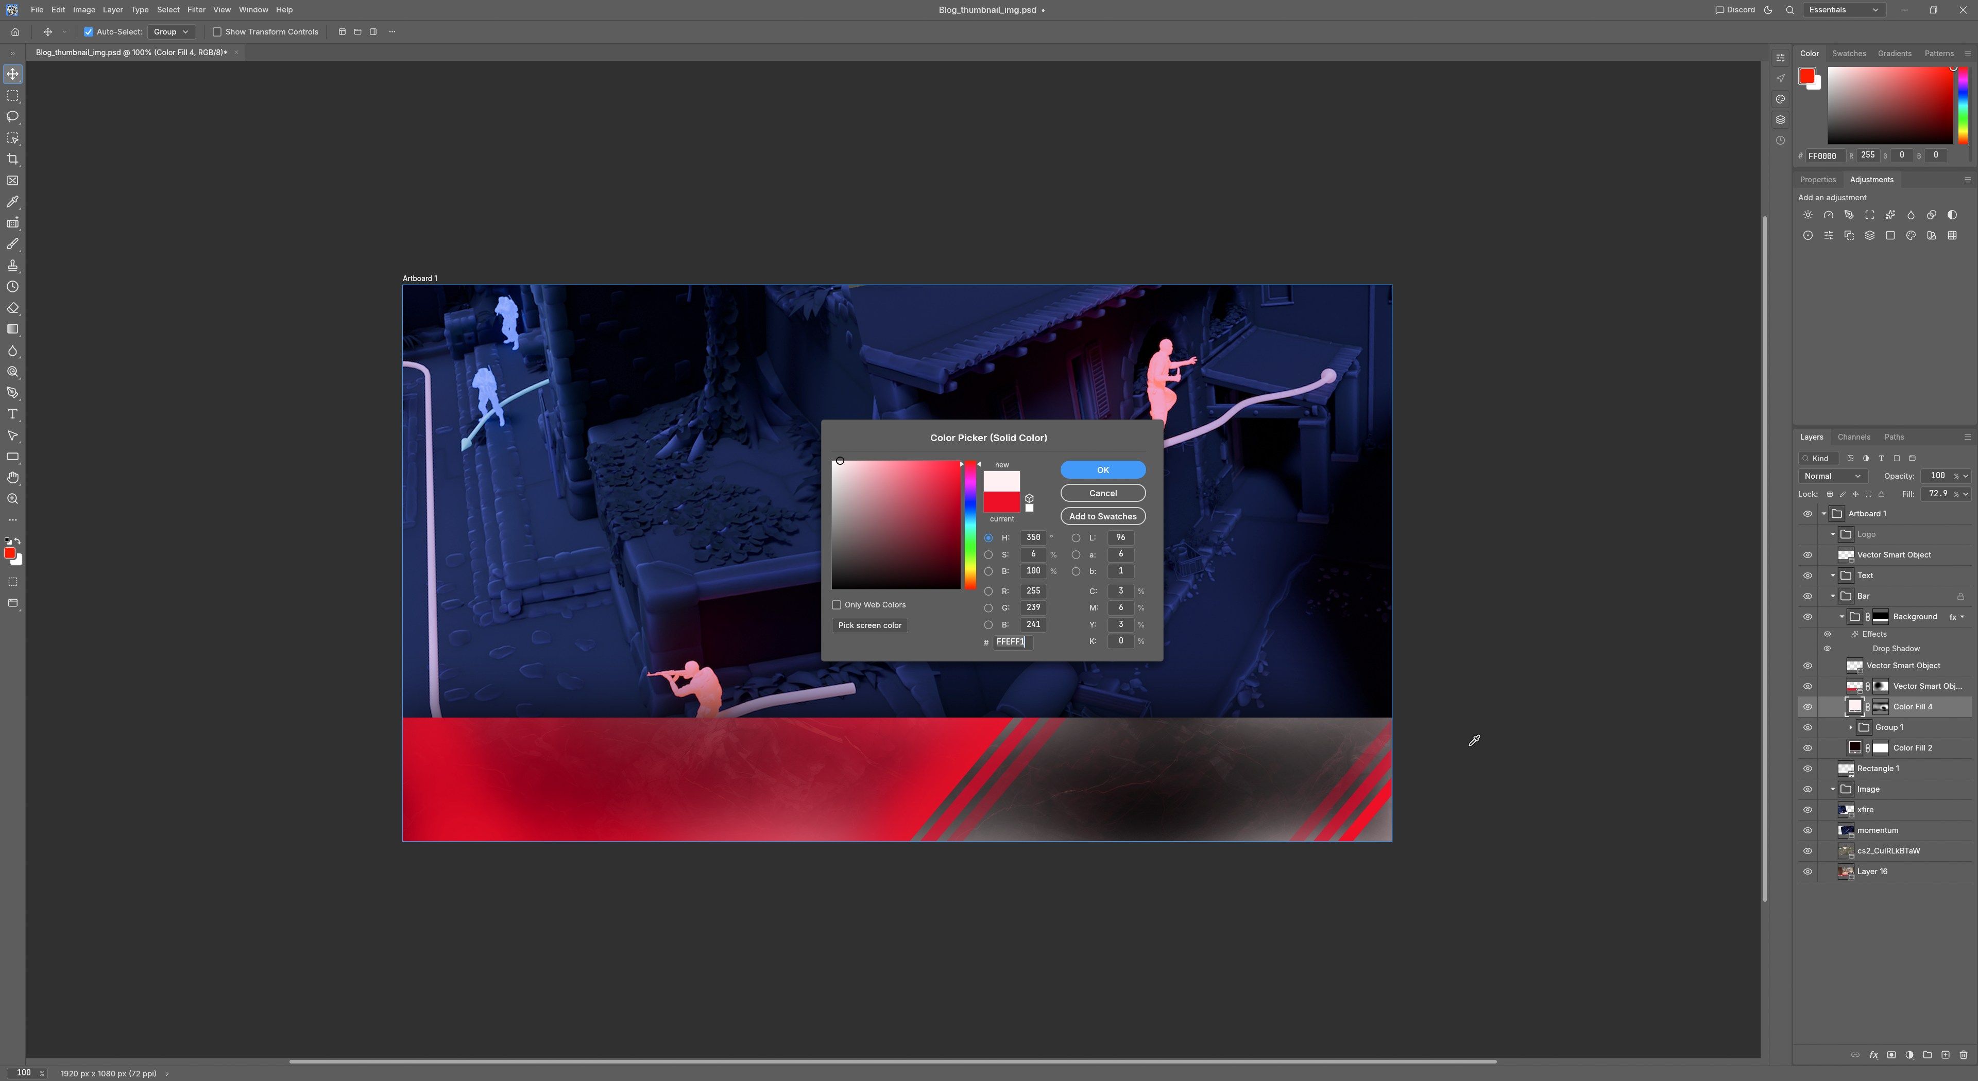
Task: Open the Normal blend mode dropdown
Action: [1832, 477]
